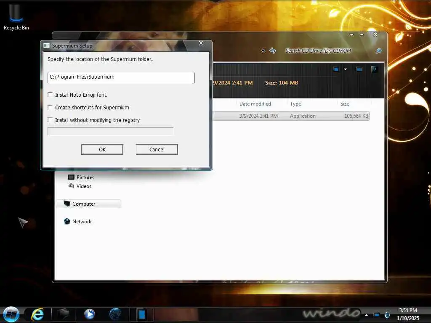Click the Supermium Setup progress bar
Viewport: 431px width, 323px height.
pyautogui.click(x=111, y=131)
